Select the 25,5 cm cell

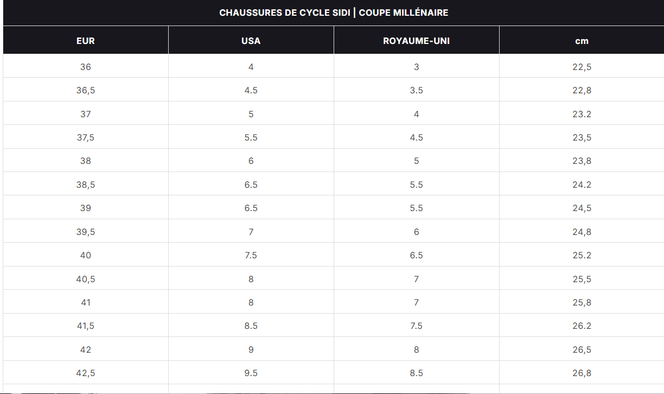click(x=582, y=279)
